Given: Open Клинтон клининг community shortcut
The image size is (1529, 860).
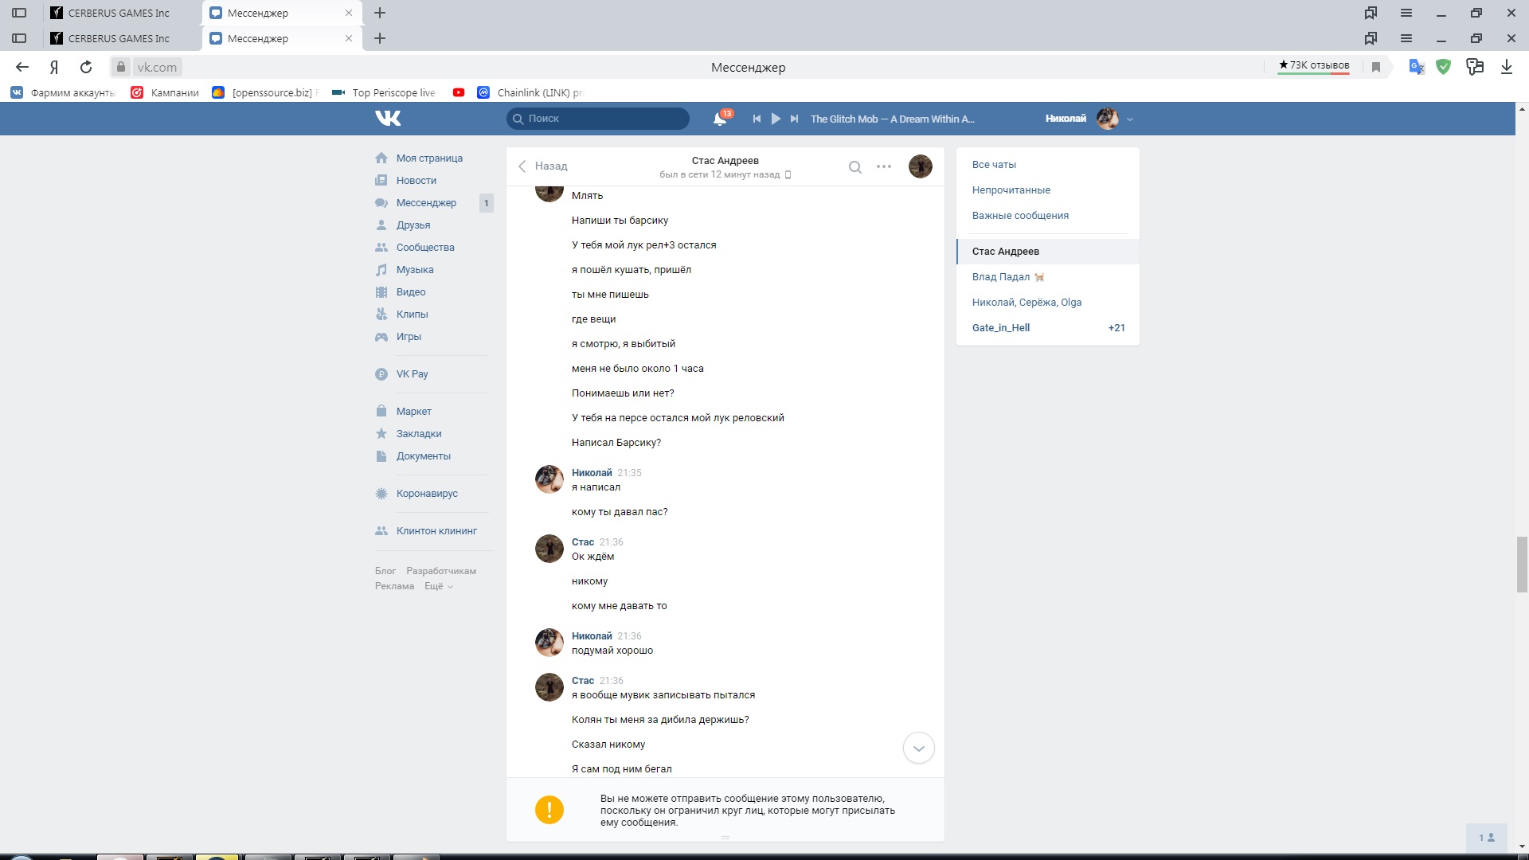Looking at the screenshot, I should (x=436, y=530).
